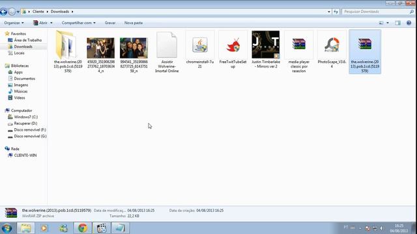The width and height of the screenshot is (417, 234).
Task: Click the search magnifier icon
Action: (x=412, y=12)
